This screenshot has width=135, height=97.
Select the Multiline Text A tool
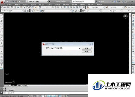tap(2, 66)
